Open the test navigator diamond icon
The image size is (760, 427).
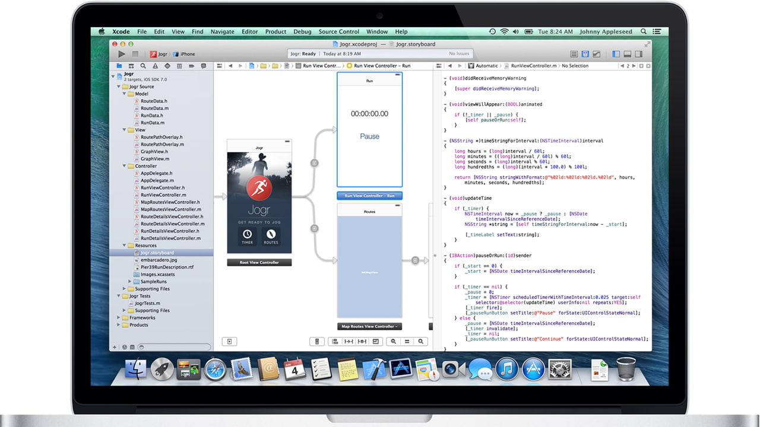[167, 66]
